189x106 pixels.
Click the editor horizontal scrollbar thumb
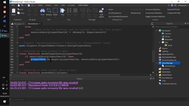tap(66, 75)
